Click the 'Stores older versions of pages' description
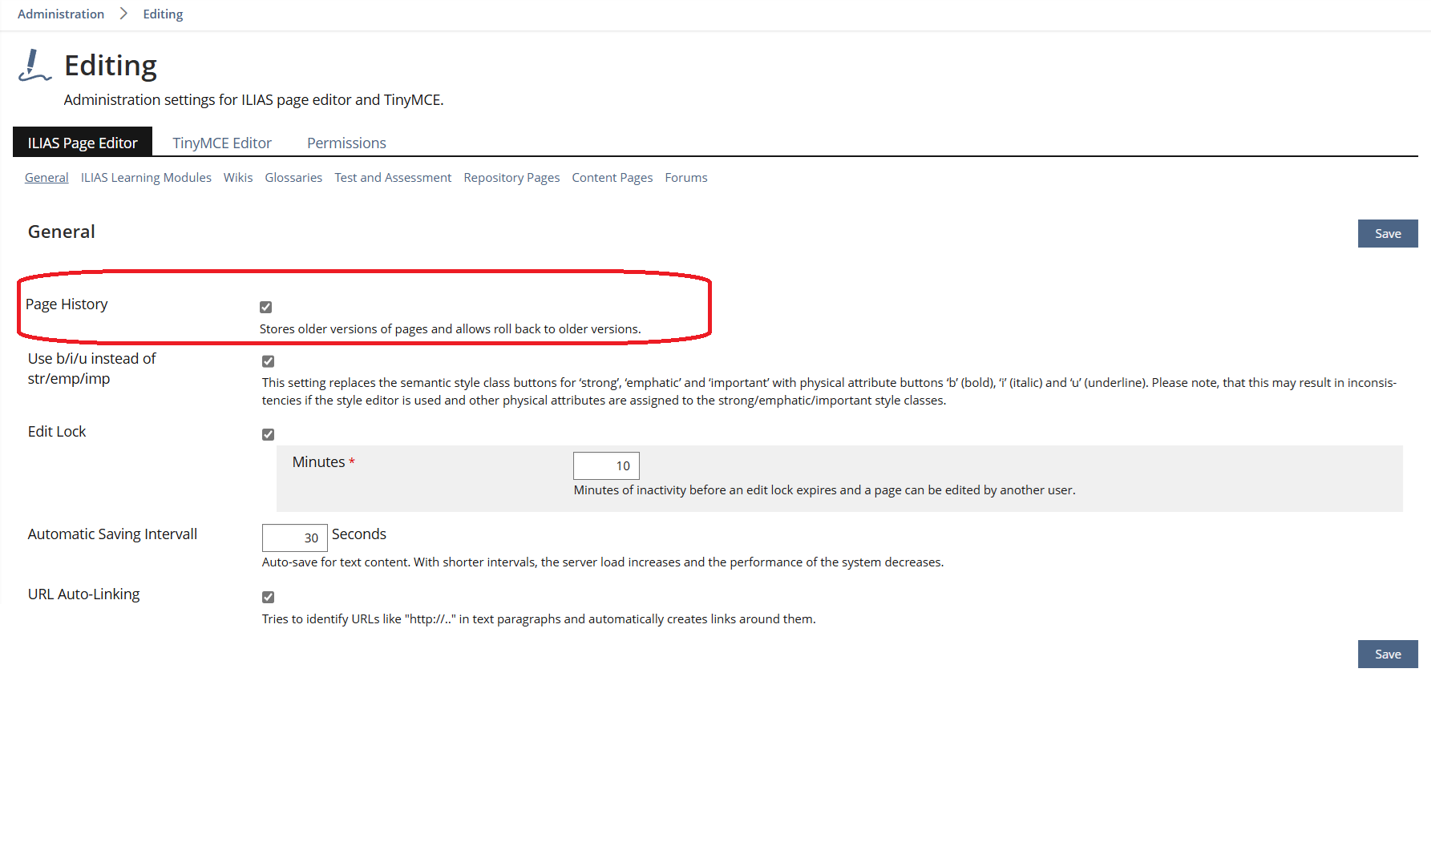Image resolution: width=1431 pixels, height=854 pixels. point(451,328)
